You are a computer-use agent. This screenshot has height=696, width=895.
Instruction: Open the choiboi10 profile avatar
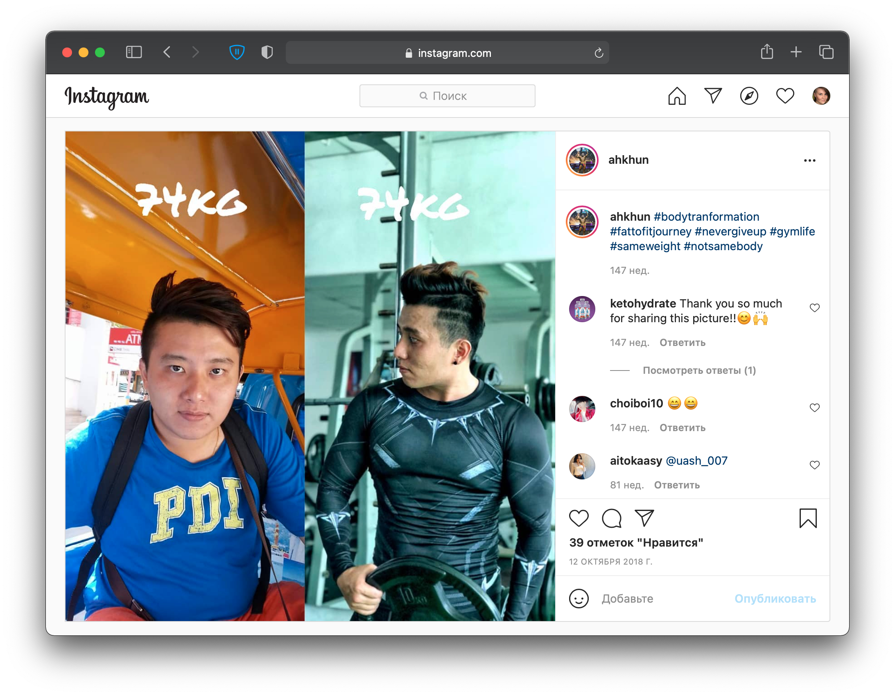click(582, 409)
